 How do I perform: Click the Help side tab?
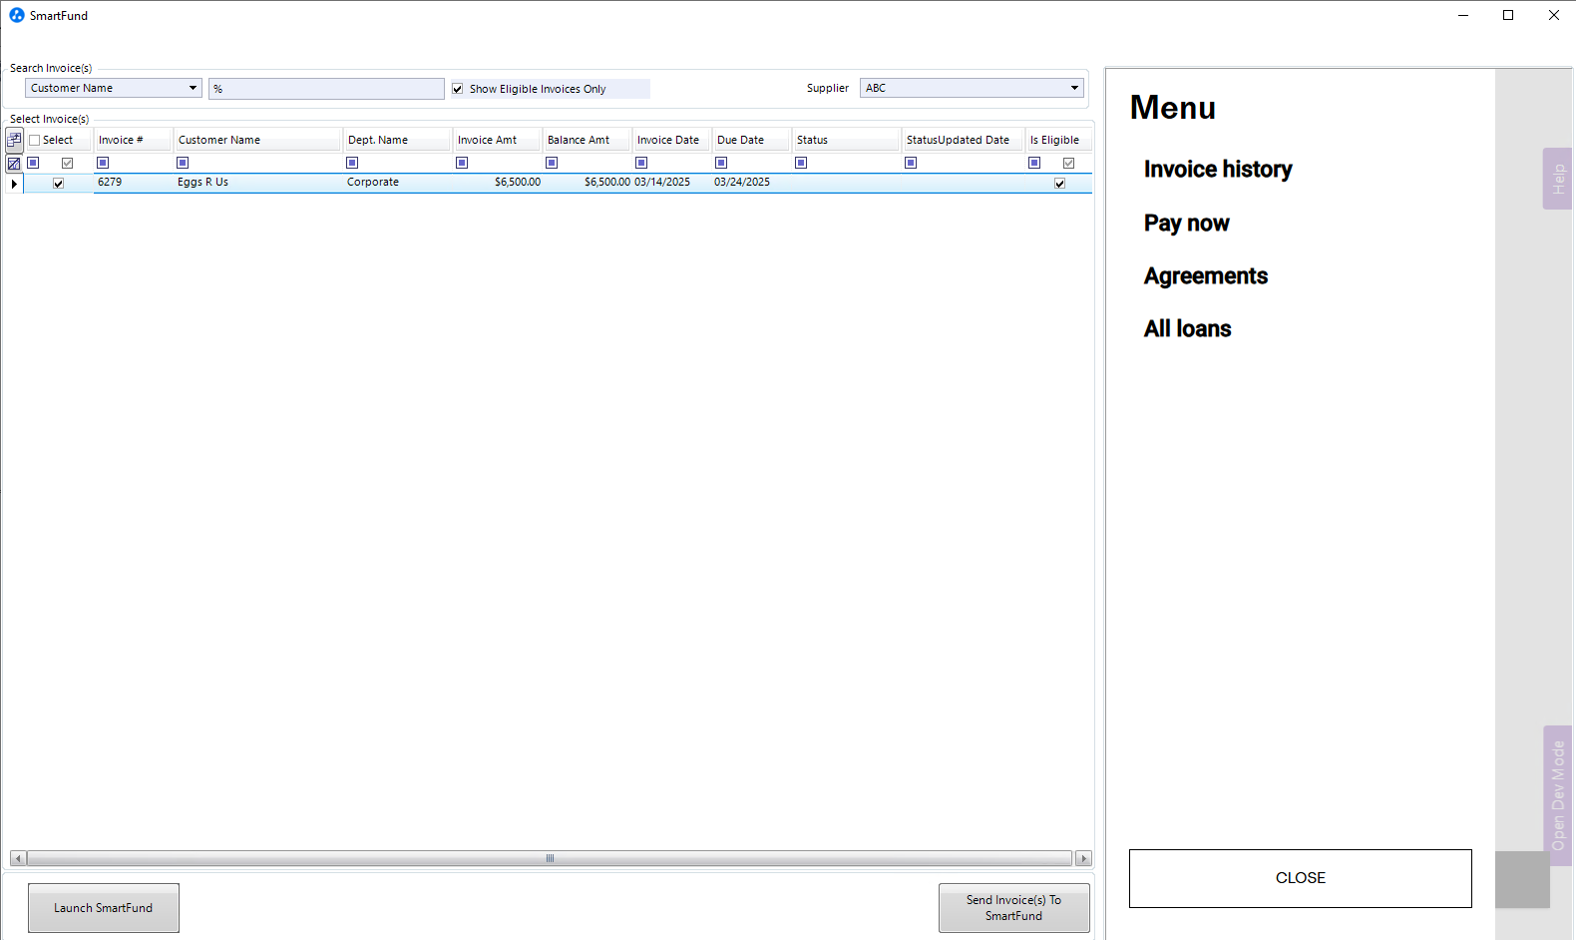click(x=1557, y=179)
